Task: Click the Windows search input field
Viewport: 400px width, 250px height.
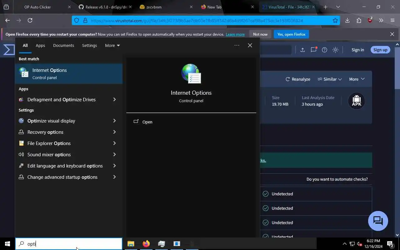Action: click(x=69, y=244)
